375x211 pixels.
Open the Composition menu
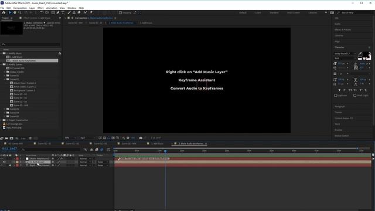[20, 8]
